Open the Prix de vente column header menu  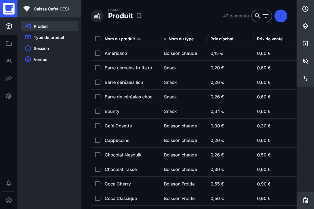coord(270,39)
